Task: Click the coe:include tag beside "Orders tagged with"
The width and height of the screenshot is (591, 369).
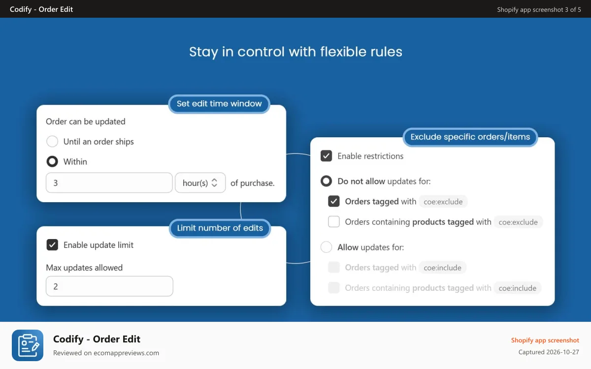Action: tap(443, 268)
